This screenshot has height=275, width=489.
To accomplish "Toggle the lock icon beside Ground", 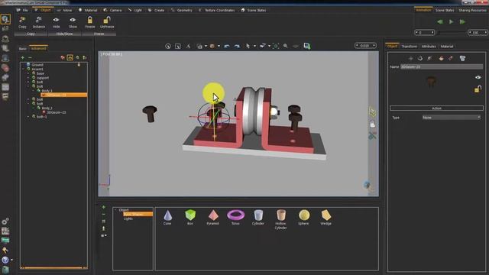I will coord(79,64).
